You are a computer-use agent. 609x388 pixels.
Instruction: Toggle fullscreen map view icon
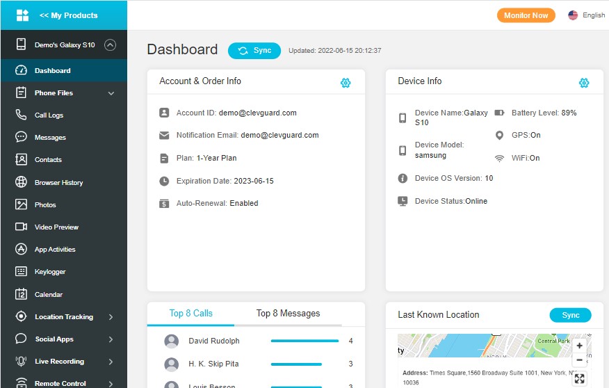pos(579,378)
